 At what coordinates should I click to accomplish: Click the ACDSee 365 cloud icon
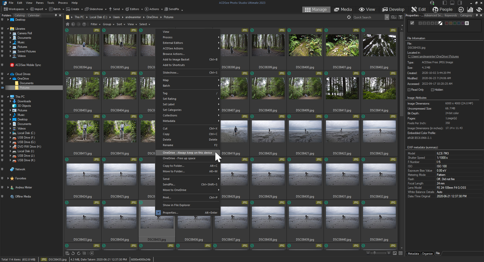[x=461, y=9]
